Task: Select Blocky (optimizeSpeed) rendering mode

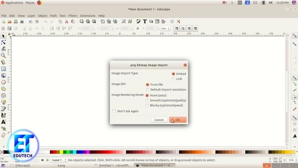Action: [x=147, y=105]
